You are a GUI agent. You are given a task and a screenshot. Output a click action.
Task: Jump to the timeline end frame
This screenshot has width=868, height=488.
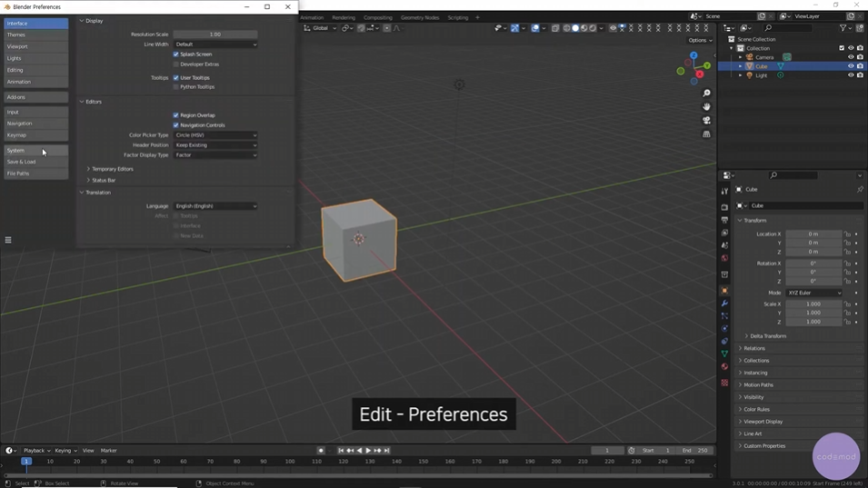[x=387, y=451]
